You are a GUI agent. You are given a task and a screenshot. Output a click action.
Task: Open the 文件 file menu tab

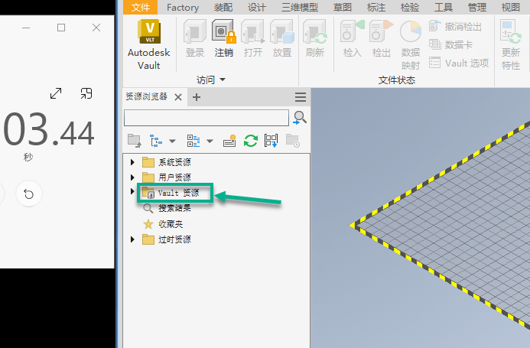pos(140,7)
